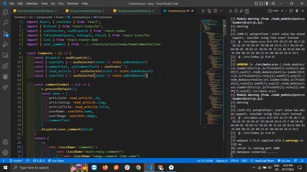The width and height of the screenshot is (307, 172).
Task: Split the editor to the right
Action: [215, 11]
